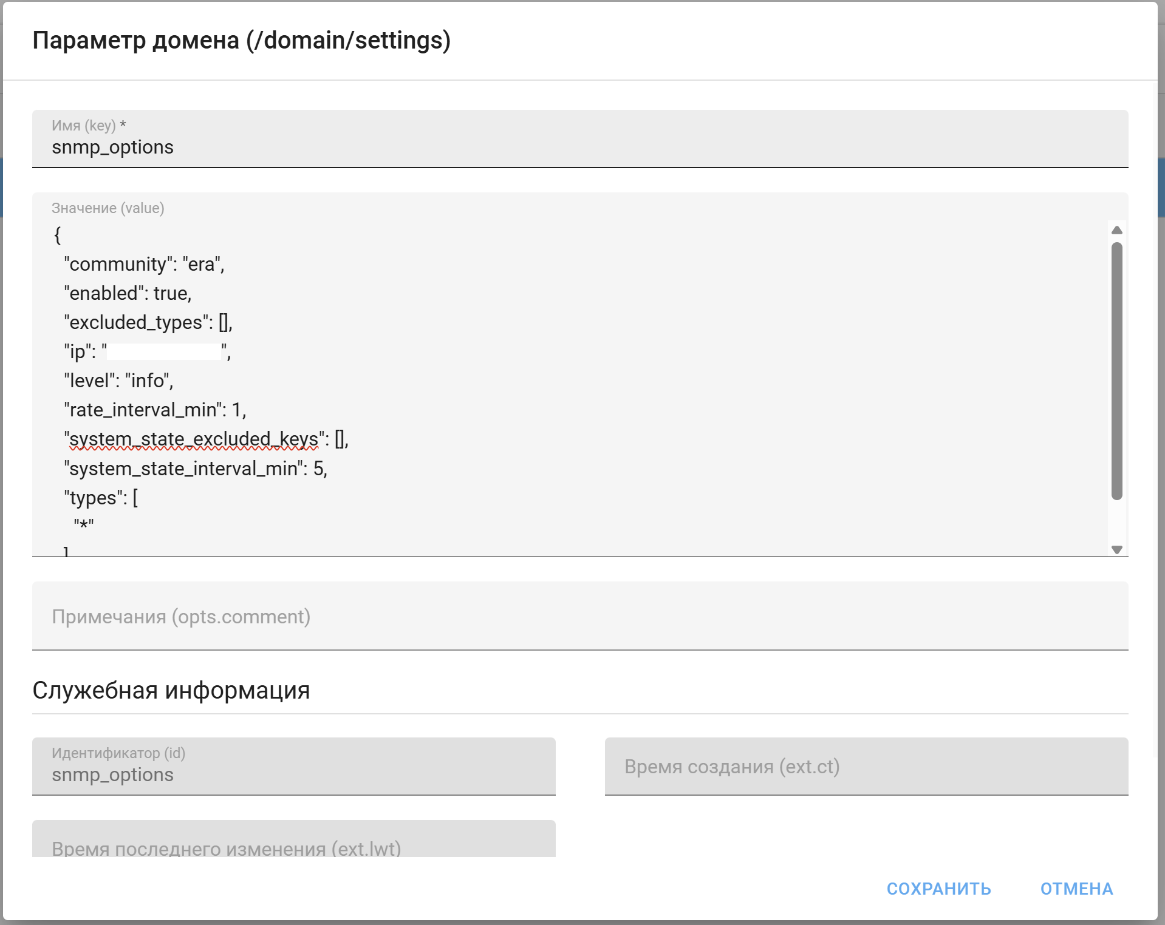This screenshot has width=1165, height=925.
Task: Click the value editor's vertical scrollbar thumb
Action: pos(1116,370)
